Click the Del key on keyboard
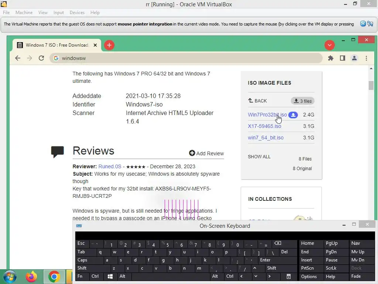 (288, 252)
